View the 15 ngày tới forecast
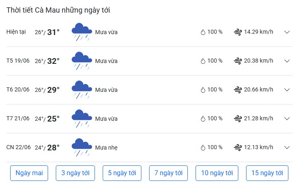This screenshot has height=189, width=299. (267, 173)
